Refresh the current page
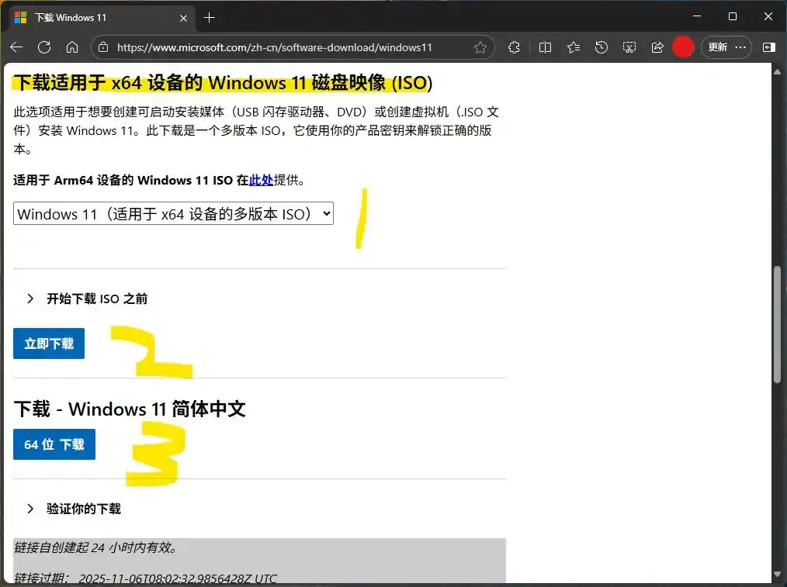The width and height of the screenshot is (787, 587). (44, 47)
